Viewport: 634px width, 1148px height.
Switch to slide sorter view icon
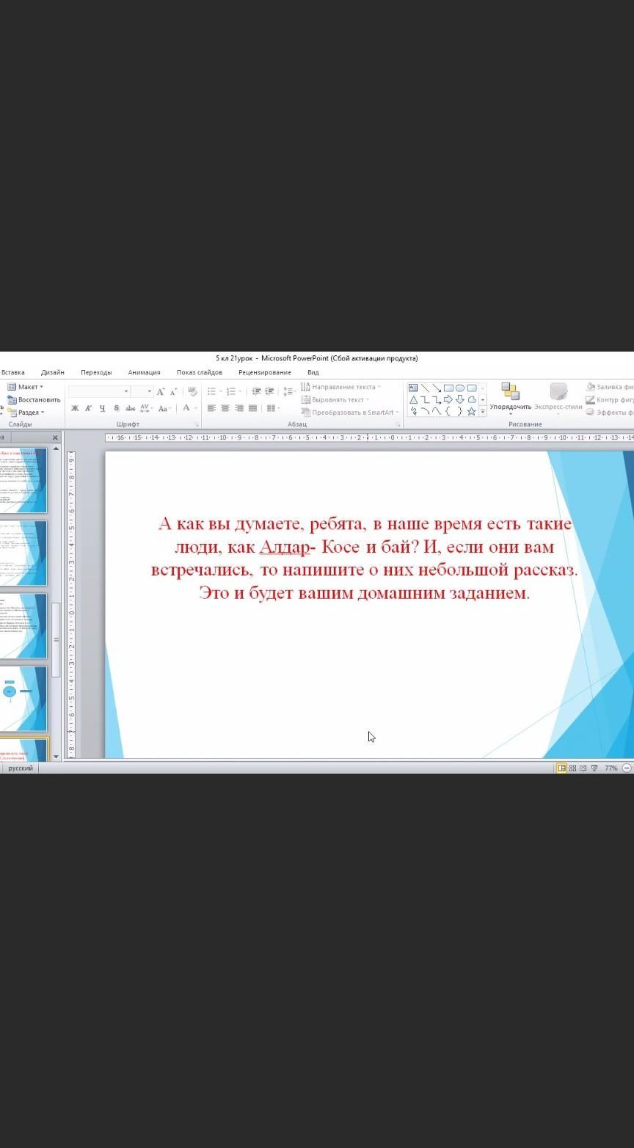572,768
